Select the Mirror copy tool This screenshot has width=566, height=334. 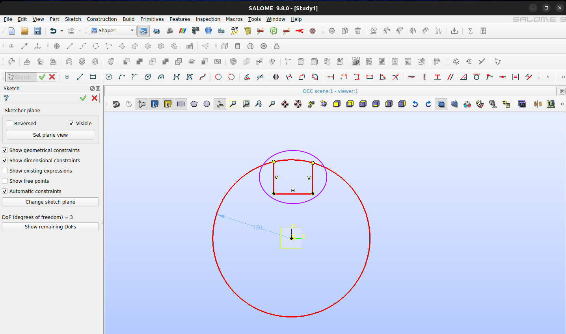(x=276, y=77)
